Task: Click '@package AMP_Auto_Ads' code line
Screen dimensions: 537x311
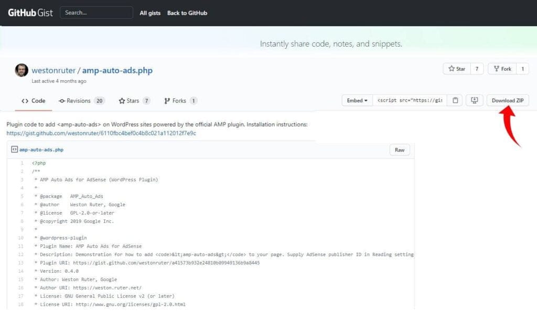Action: [69, 196]
